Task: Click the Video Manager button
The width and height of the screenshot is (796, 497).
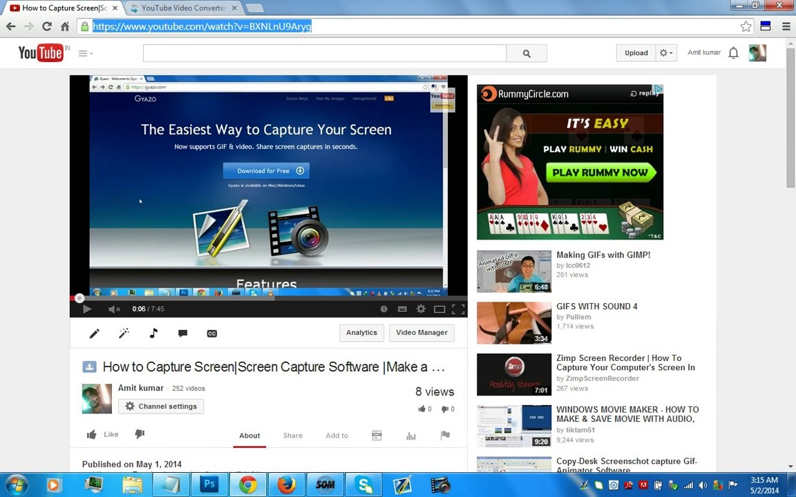Action: [421, 333]
